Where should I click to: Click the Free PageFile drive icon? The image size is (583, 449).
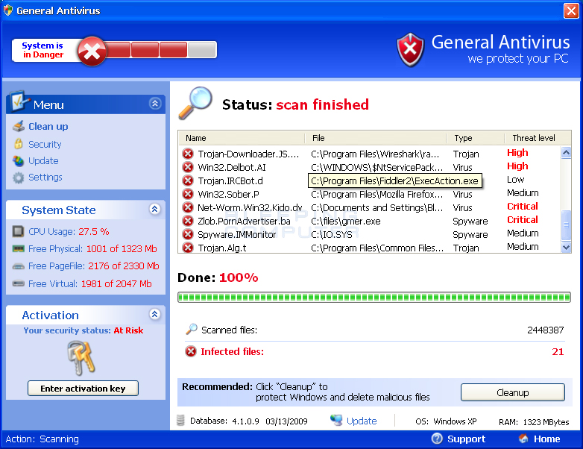coord(18,266)
